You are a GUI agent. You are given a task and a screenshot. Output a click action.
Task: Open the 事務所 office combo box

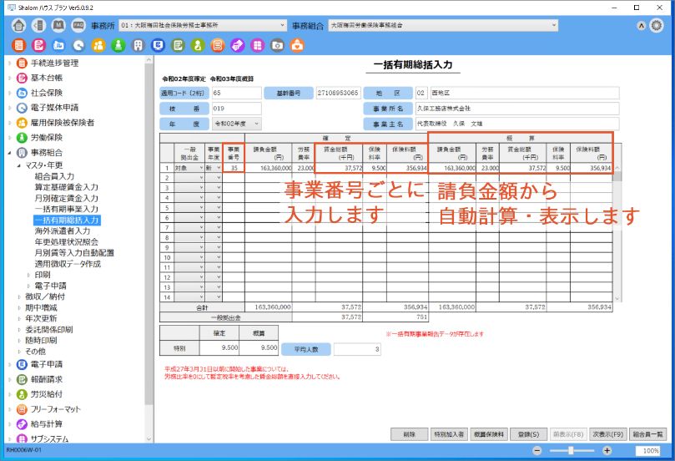point(203,25)
